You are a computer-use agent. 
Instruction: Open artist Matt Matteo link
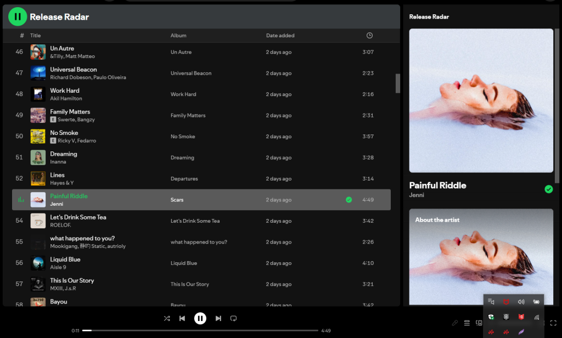pyautogui.click(x=80, y=57)
